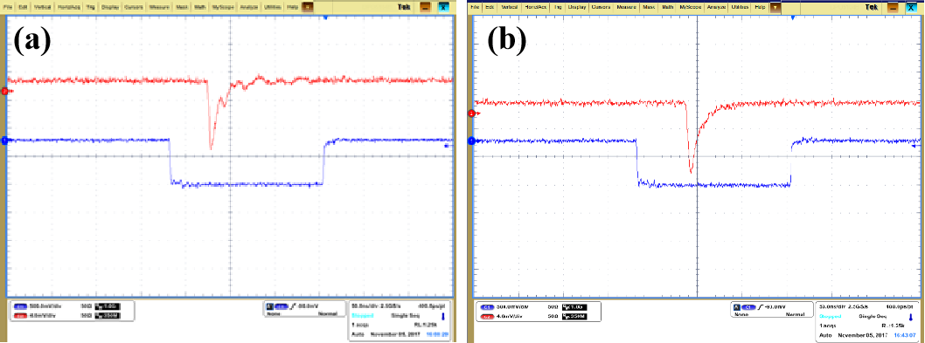Click Tek logo in scope (b) title bar
Viewport: 925px width, 343px height.
tap(872, 7)
